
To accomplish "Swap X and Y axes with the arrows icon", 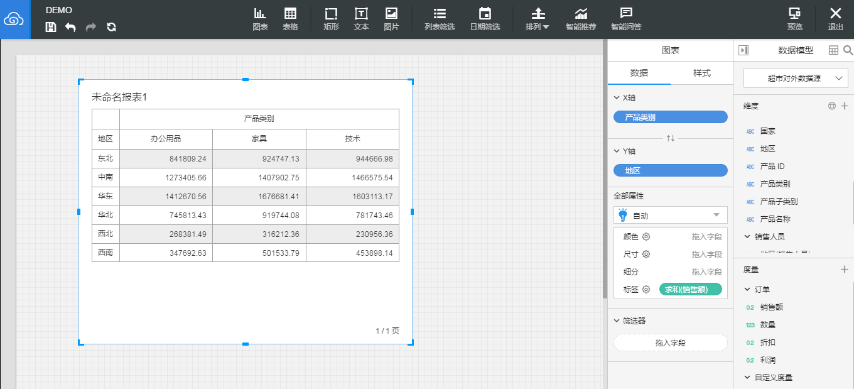I will tap(671, 138).
